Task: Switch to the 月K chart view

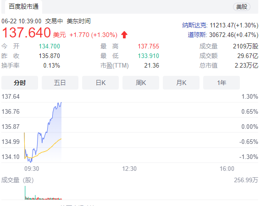Action: click(x=181, y=83)
